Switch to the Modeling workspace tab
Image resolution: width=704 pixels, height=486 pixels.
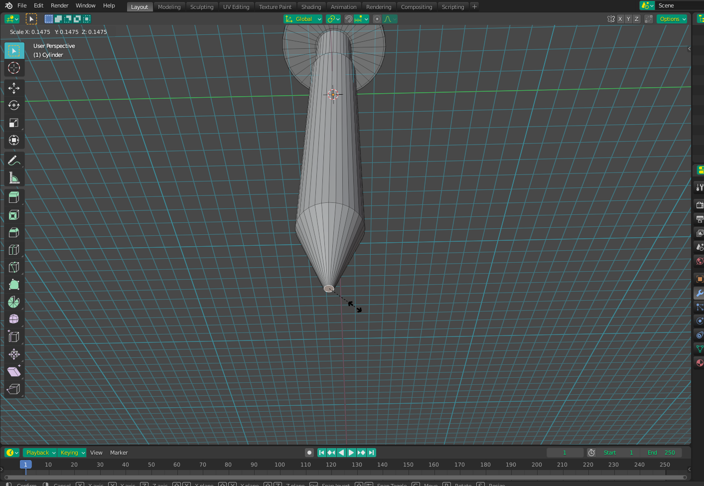pos(169,7)
